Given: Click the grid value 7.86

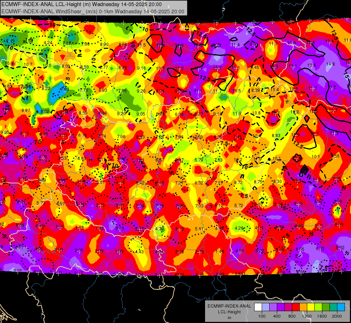Looking at the screenshot, I should click(x=122, y=90).
